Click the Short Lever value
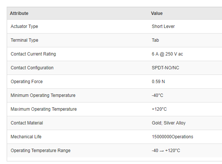The height and width of the screenshot is (164, 222). [163, 26]
